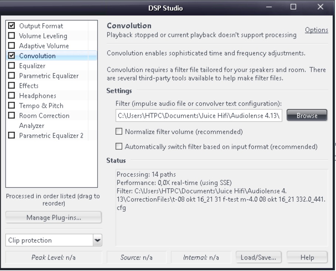Uncheck the Output Format checkbox
Image resolution: width=336 pixels, height=271 pixels.
point(12,26)
